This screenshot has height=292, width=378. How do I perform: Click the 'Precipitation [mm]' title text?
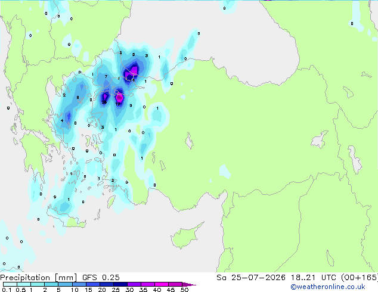point(39,278)
